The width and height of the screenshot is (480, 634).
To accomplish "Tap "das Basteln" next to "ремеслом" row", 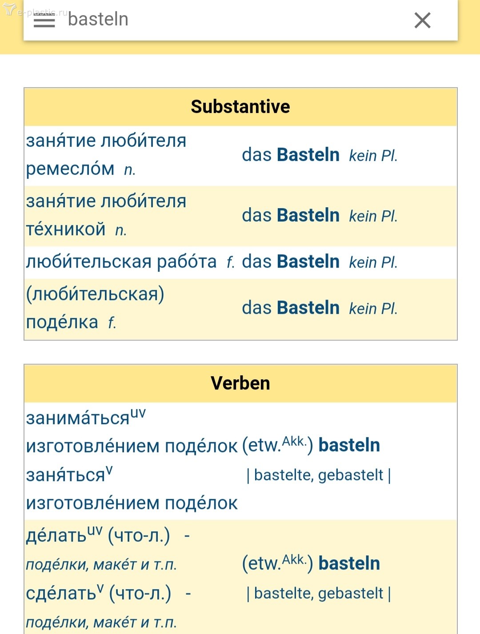I will (x=291, y=155).
